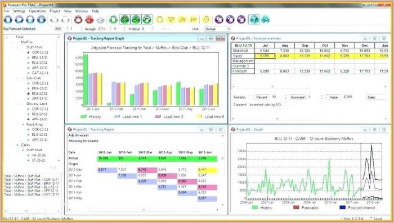This screenshot has width=394, height=223.
Task: Click the Comment field 'Increased sales by 10%'
Action: (x=265, y=104)
